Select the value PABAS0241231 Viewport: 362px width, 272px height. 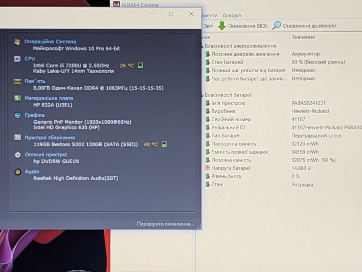pos(309,103)
